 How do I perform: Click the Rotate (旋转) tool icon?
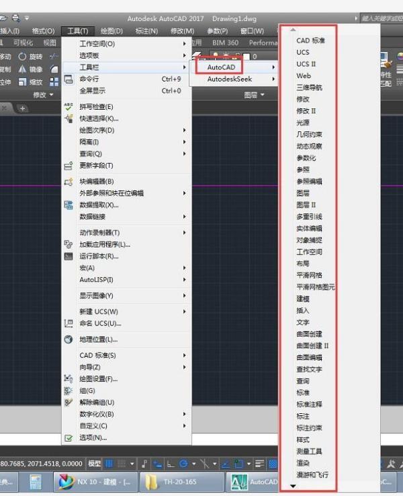tap(23, 57)
